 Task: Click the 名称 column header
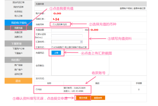49,83
